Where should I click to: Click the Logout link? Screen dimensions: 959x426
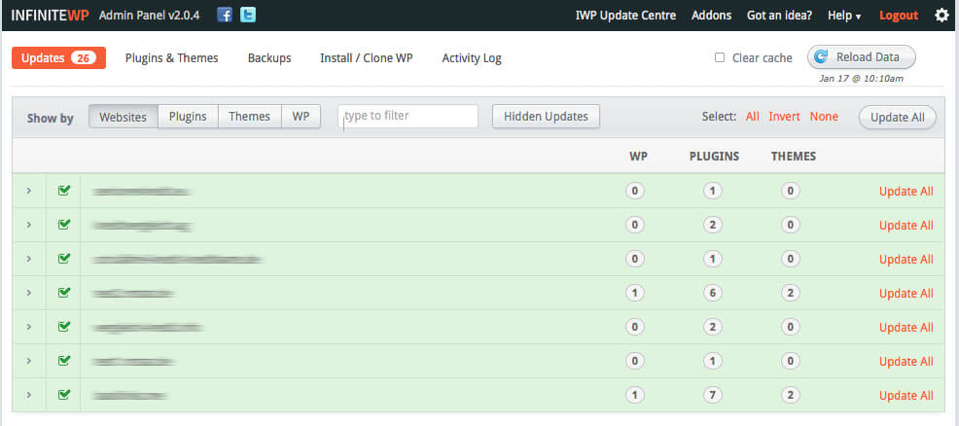(x=899, y=16)
